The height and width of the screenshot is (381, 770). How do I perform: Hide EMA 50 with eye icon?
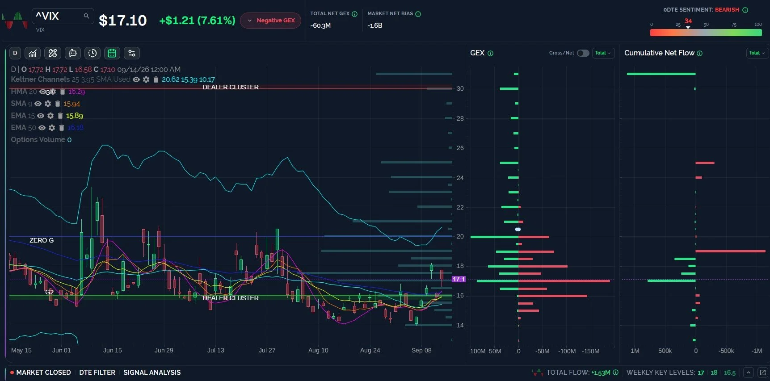(42, 128)
